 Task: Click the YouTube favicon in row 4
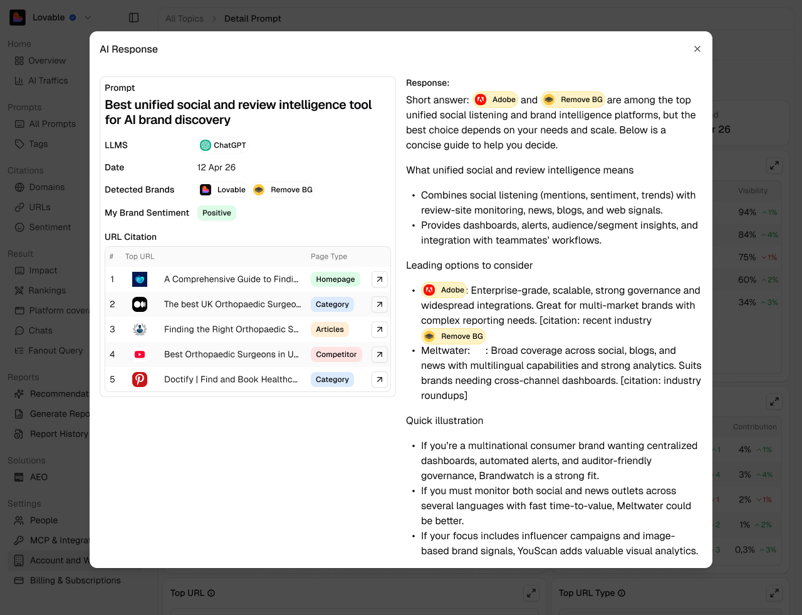[140, 354]
